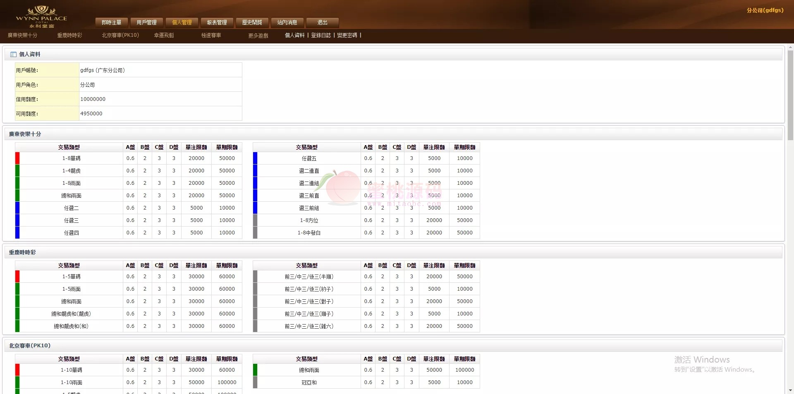Click the blue swatch beside 任選五
The image size is (794, 394).
[255, 158]
